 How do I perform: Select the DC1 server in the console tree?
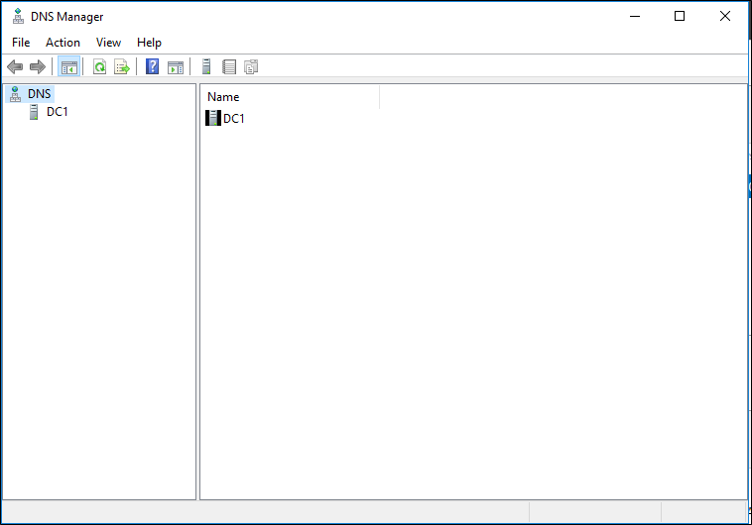[x=57, y=112]
